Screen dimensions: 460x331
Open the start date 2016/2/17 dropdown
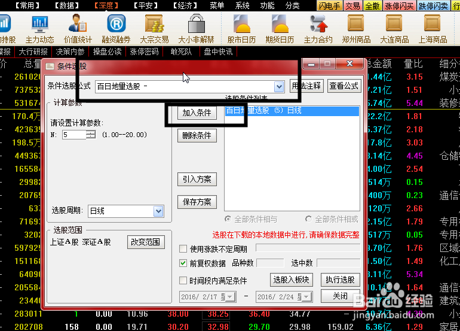click(x=230, y=297)
